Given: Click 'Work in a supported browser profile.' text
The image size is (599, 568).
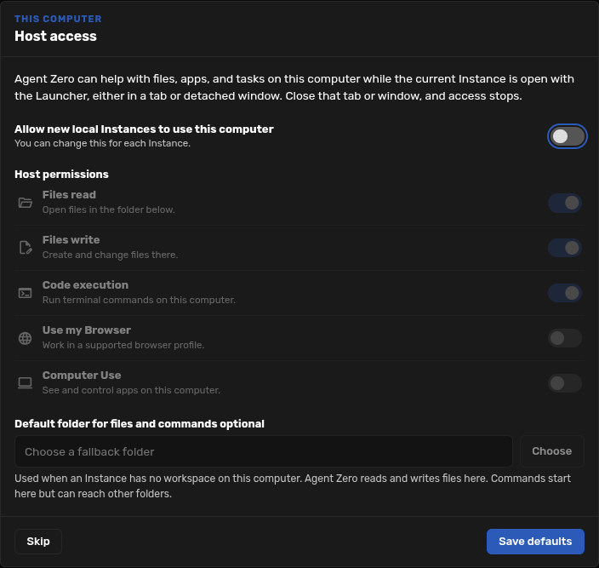Looking at the screenshot, I should [x=123, y=345].
